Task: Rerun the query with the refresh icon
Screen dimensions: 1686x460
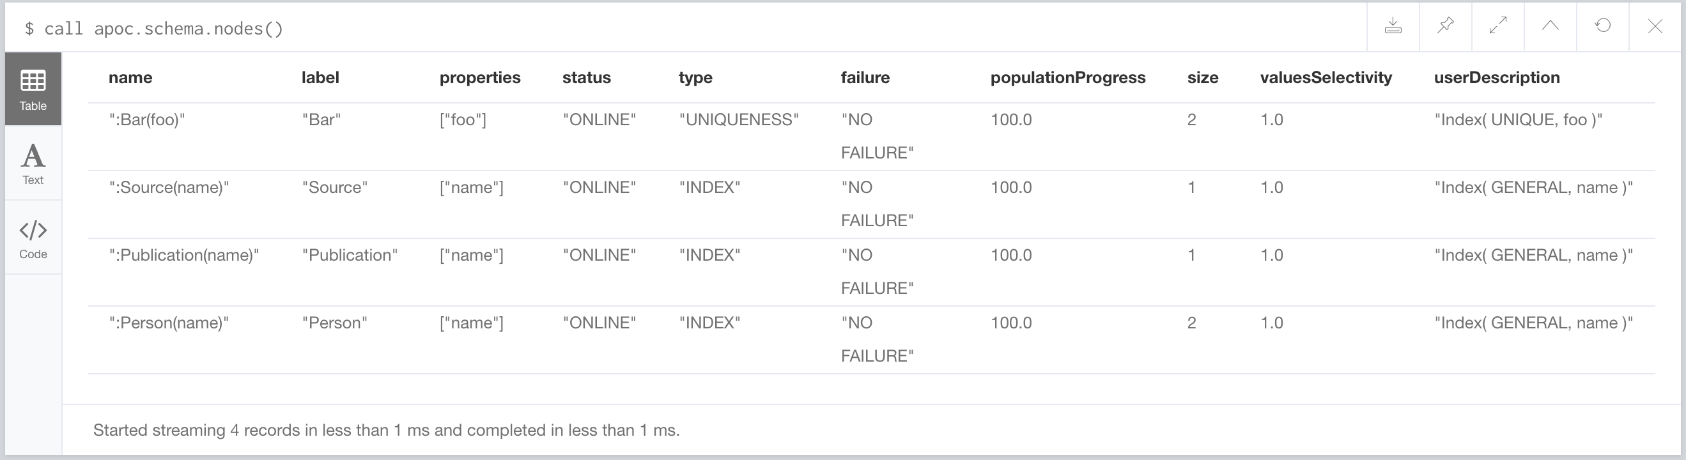Action: coord(1602,26)
